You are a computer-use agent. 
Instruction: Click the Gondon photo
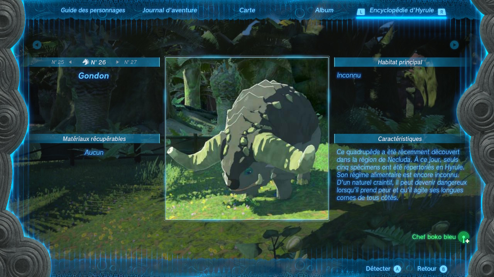click(247, 138)
